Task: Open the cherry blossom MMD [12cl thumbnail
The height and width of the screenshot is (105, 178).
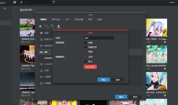Action: 27,28
